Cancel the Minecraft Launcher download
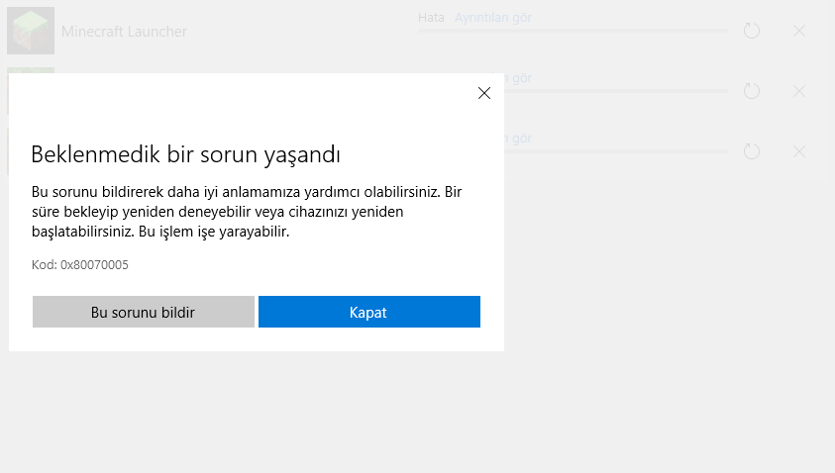The height and width of the screenshot is (473, 835). tap(798, 31)
